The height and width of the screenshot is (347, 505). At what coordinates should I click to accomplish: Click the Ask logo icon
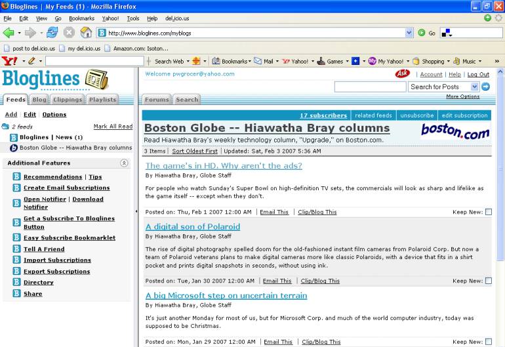[x=402, y=73]
